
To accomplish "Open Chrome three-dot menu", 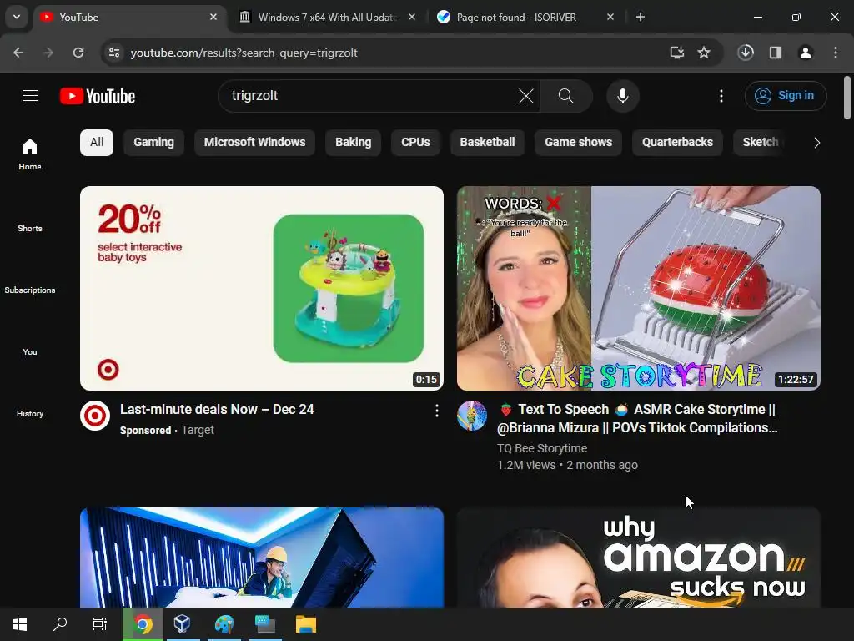I will 835,53.
